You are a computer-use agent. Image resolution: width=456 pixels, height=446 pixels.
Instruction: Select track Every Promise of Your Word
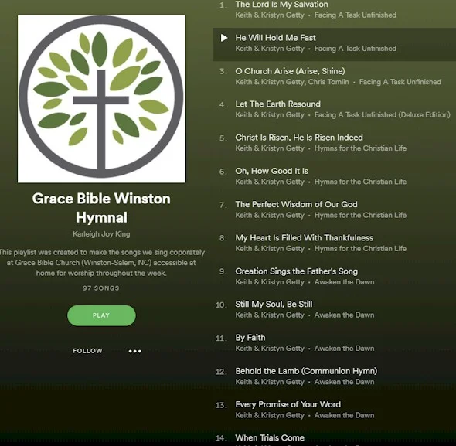288,404
